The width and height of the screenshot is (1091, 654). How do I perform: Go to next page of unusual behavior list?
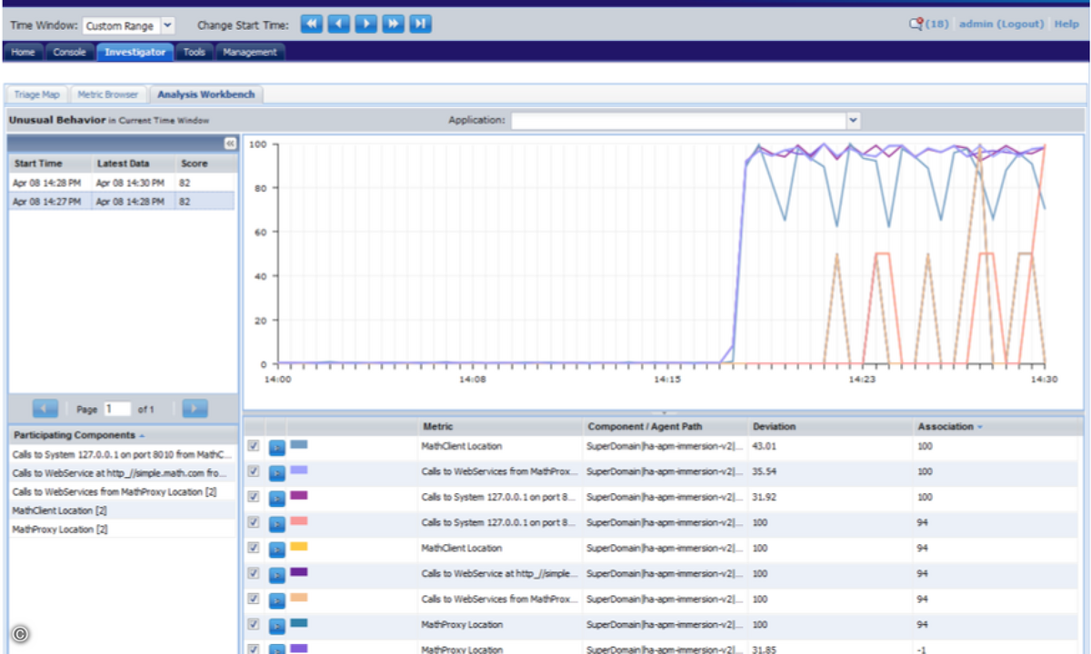tap(195, 409)
